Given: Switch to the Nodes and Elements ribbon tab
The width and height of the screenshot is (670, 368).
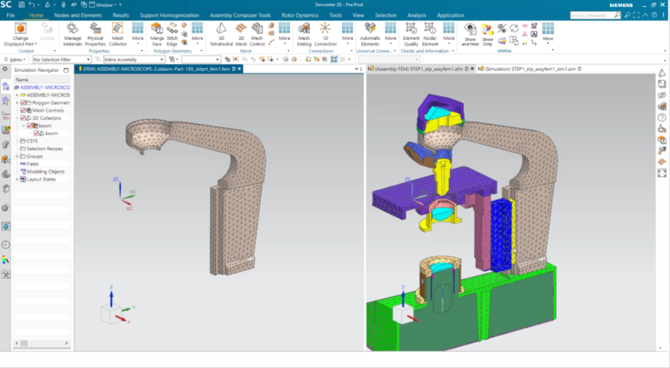Looking at the screenshot, I should pyautogui.click(x=78, y=14).
